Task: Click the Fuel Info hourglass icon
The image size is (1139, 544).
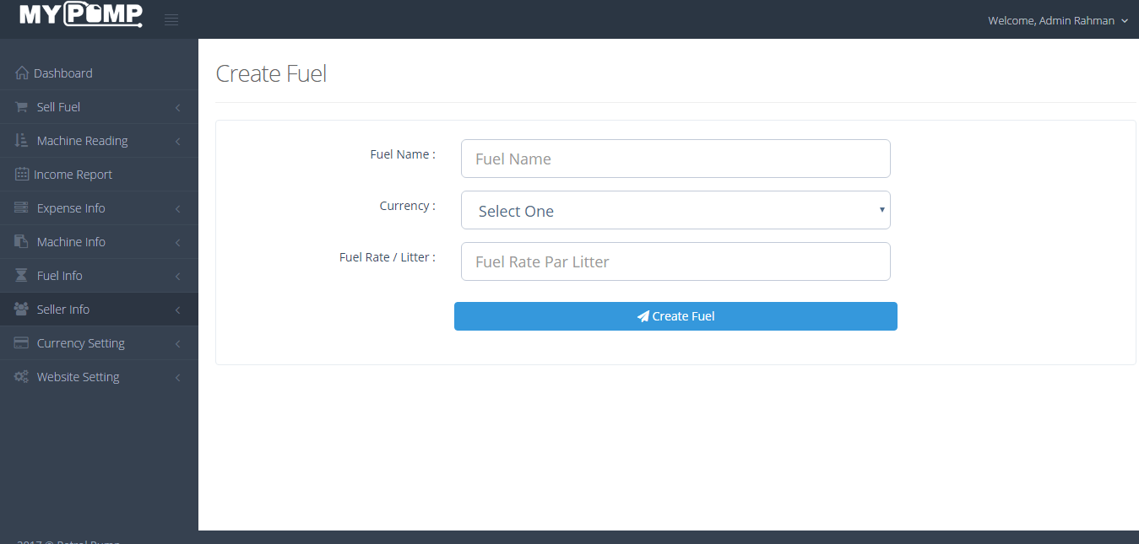Action: (x=20, y=275)
